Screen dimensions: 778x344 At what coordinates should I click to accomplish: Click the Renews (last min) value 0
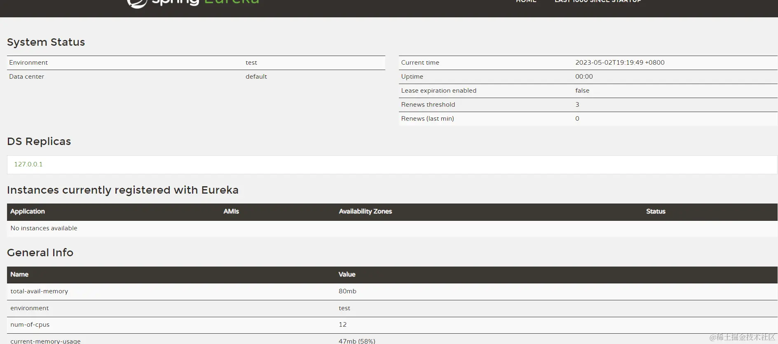[577, 119]
